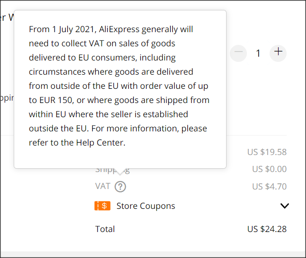This screenshot has height=258, width=306.
Task: Click the shipping cost US $0.00
Action: 269,169
